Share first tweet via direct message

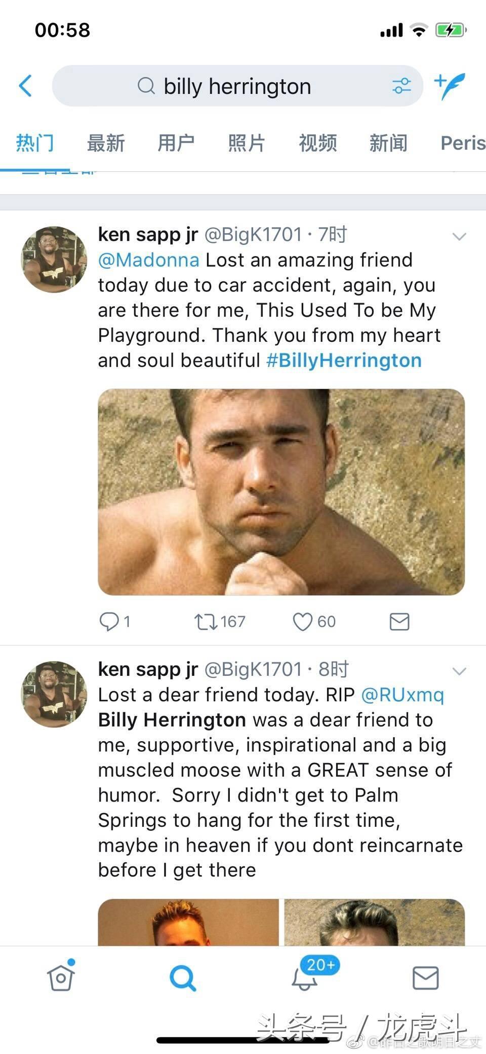[399, 621]
